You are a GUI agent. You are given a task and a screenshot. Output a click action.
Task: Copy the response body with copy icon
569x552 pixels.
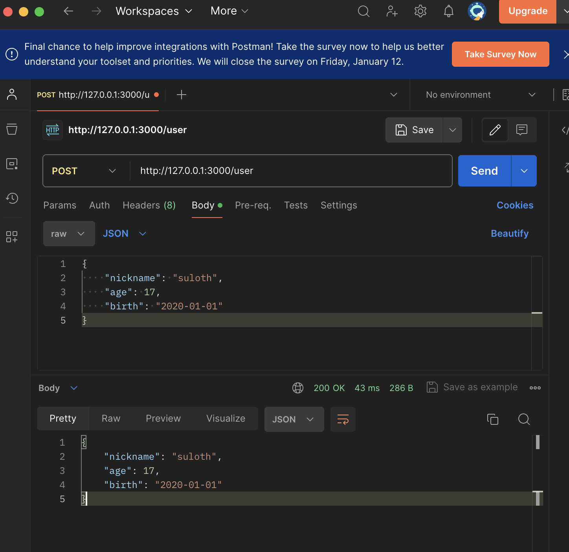click(x=493, y=419)
